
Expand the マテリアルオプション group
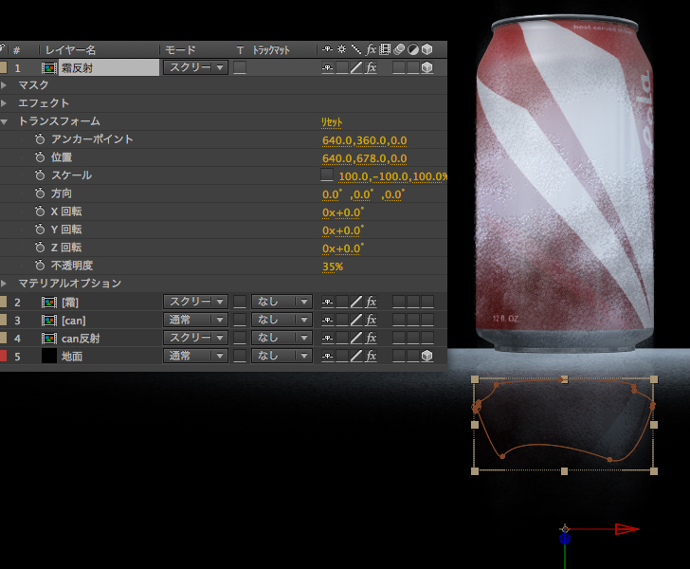(x=6, y=284)
